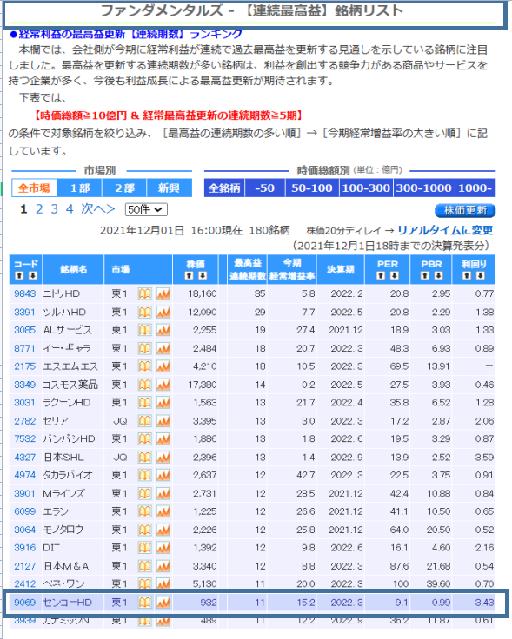Open the book icon for ニトリHD

coord(145,293)
